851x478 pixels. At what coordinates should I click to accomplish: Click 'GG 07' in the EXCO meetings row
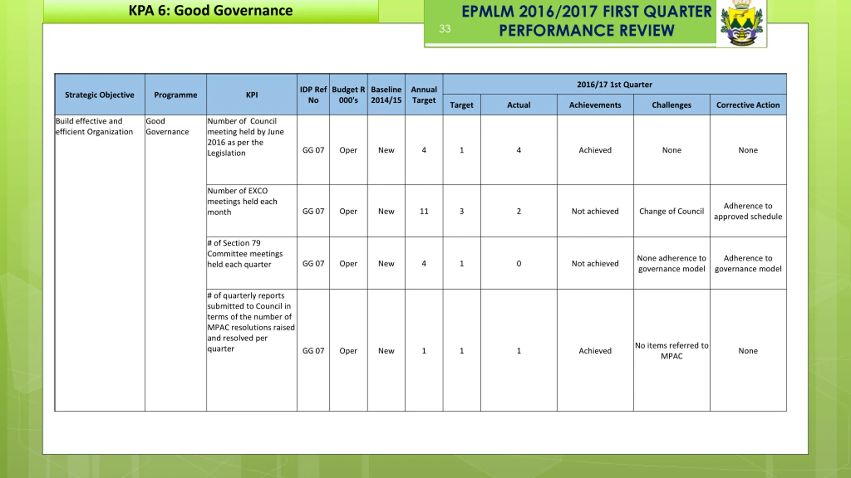pyautogui.click(x=313, y=211)
